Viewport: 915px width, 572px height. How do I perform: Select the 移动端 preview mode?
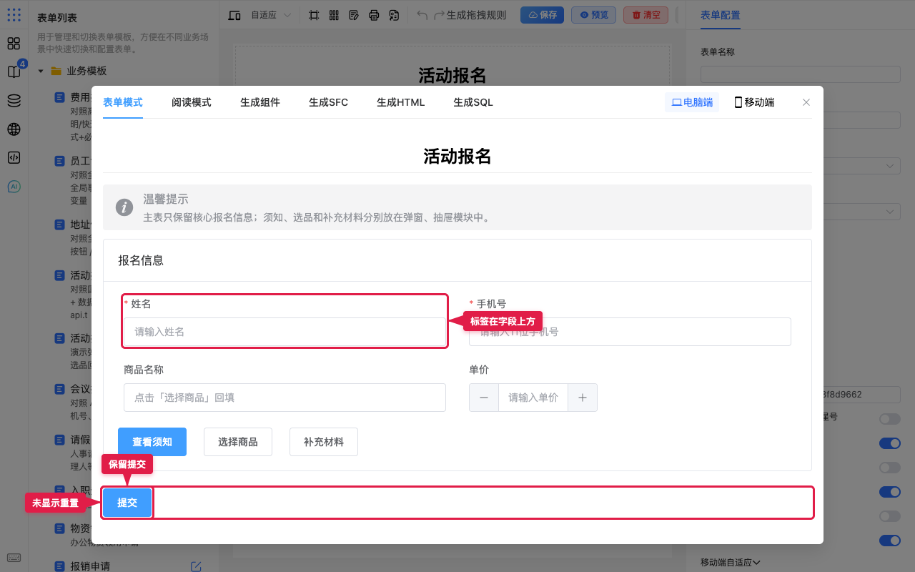[x=754, y=102]
